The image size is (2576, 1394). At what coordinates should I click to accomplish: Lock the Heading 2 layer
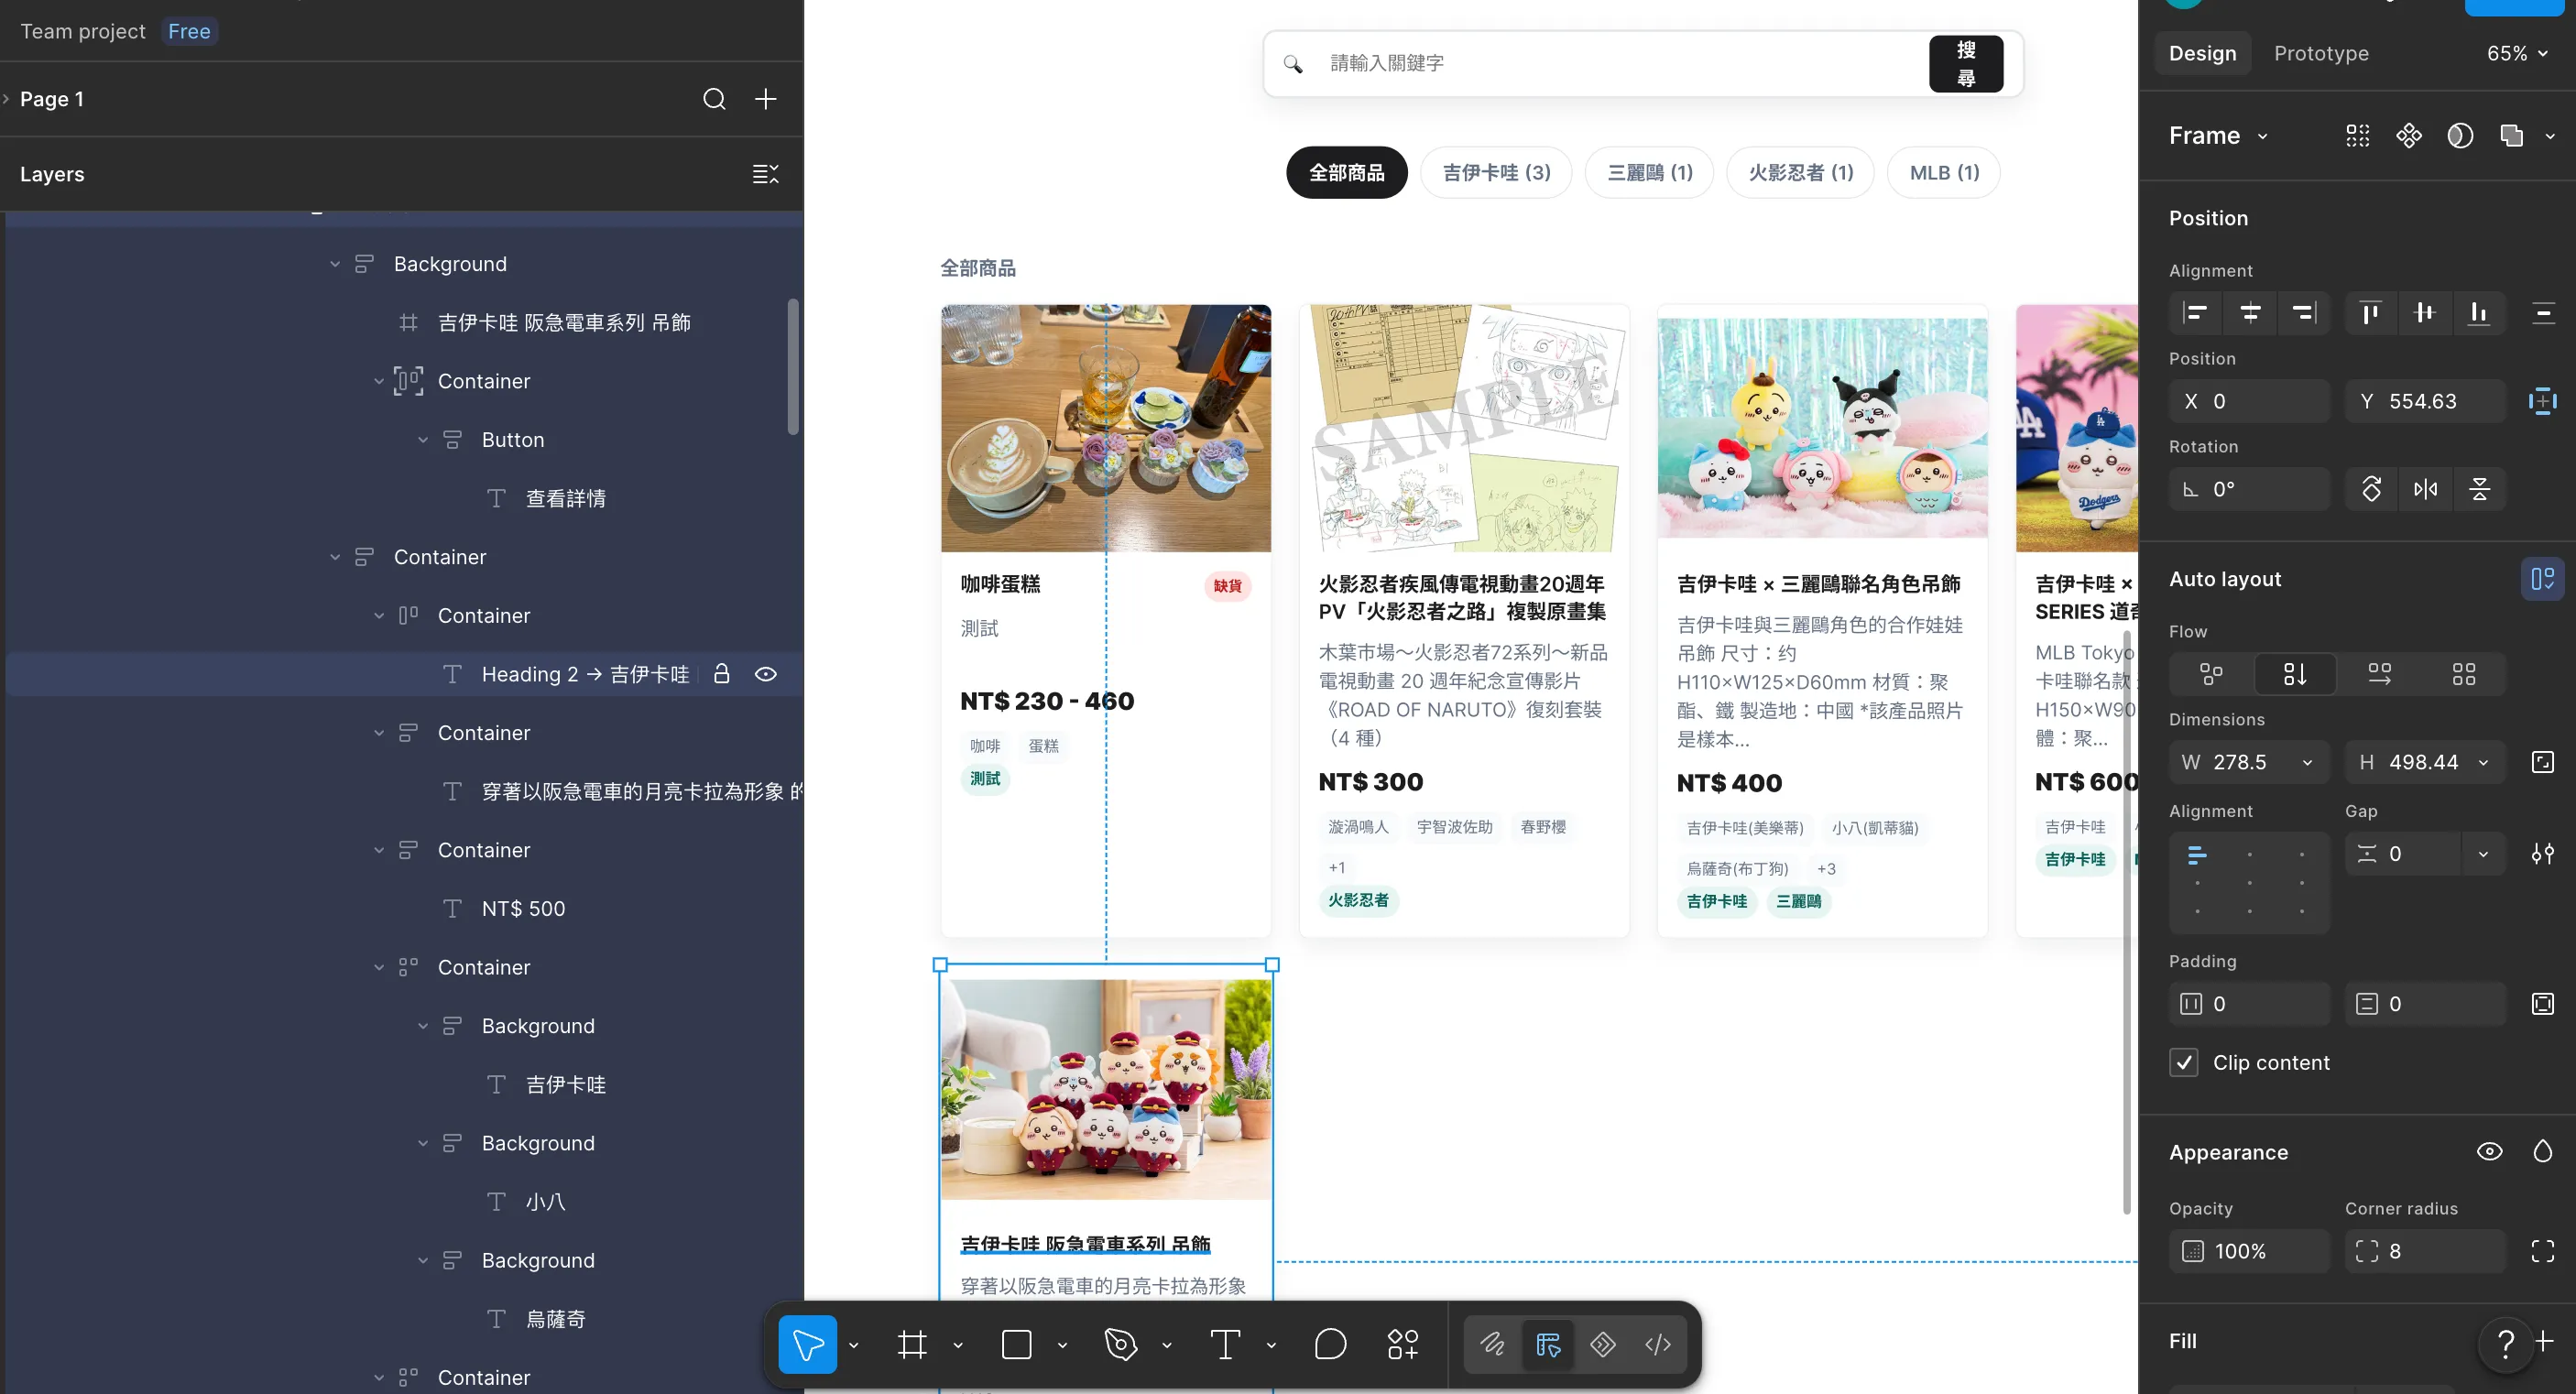point(721,674)
